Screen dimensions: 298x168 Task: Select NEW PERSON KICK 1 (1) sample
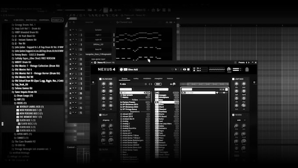pyautogui.click(x=29, y=110)
